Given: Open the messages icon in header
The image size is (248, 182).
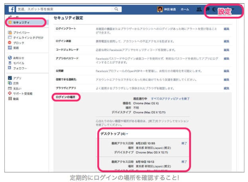Looking at the screenshot, I should coord(207,9).
